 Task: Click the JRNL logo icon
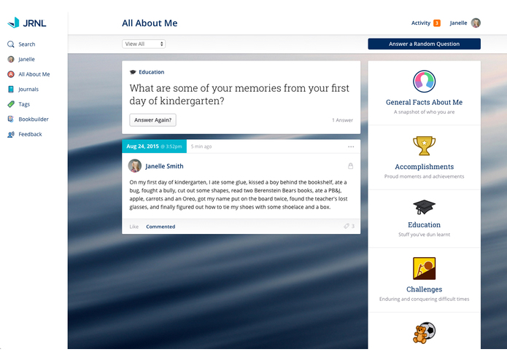(x=13, y=23)
